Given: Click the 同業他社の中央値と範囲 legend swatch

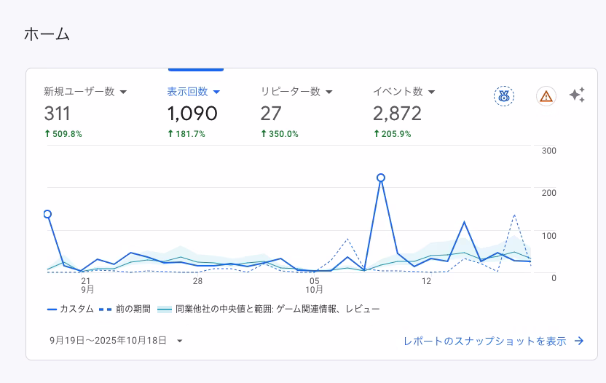Looking at the screenshot, I should click(165, 309).
